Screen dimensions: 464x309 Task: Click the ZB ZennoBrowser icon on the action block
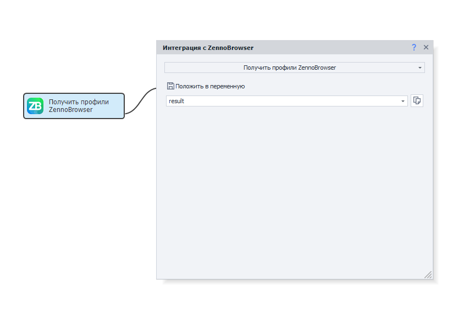35,106
